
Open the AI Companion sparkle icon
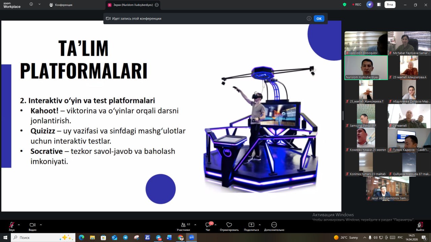(x=370, y=5)
